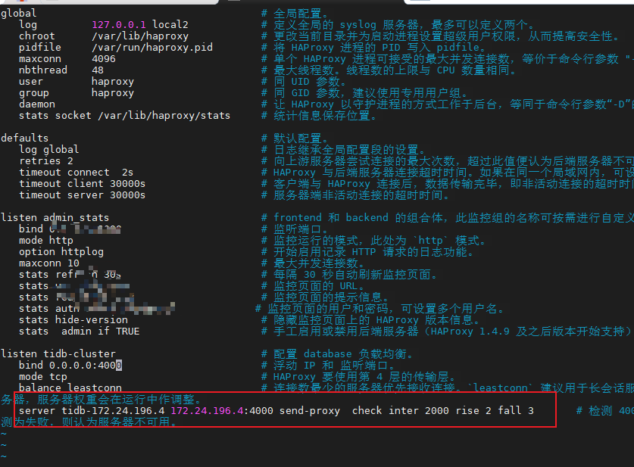The image size is (634, 467).
Task: Click the '# 日志继承全局配置段的设置。' comment
Action: [x=343, y=149]
